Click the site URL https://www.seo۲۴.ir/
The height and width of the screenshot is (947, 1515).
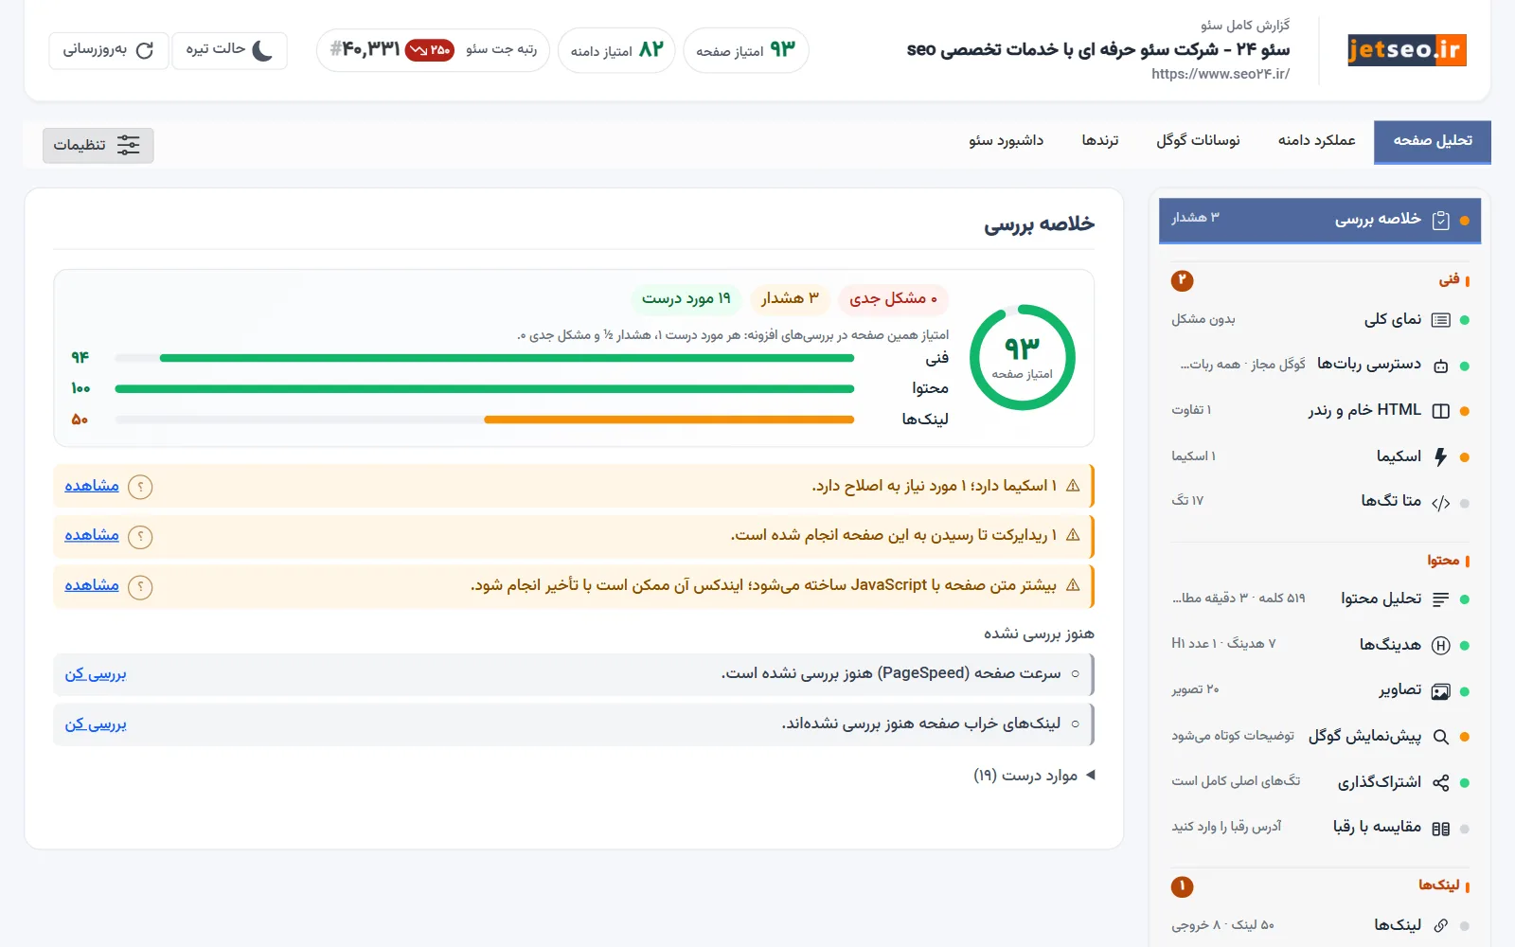[1221, 74]
